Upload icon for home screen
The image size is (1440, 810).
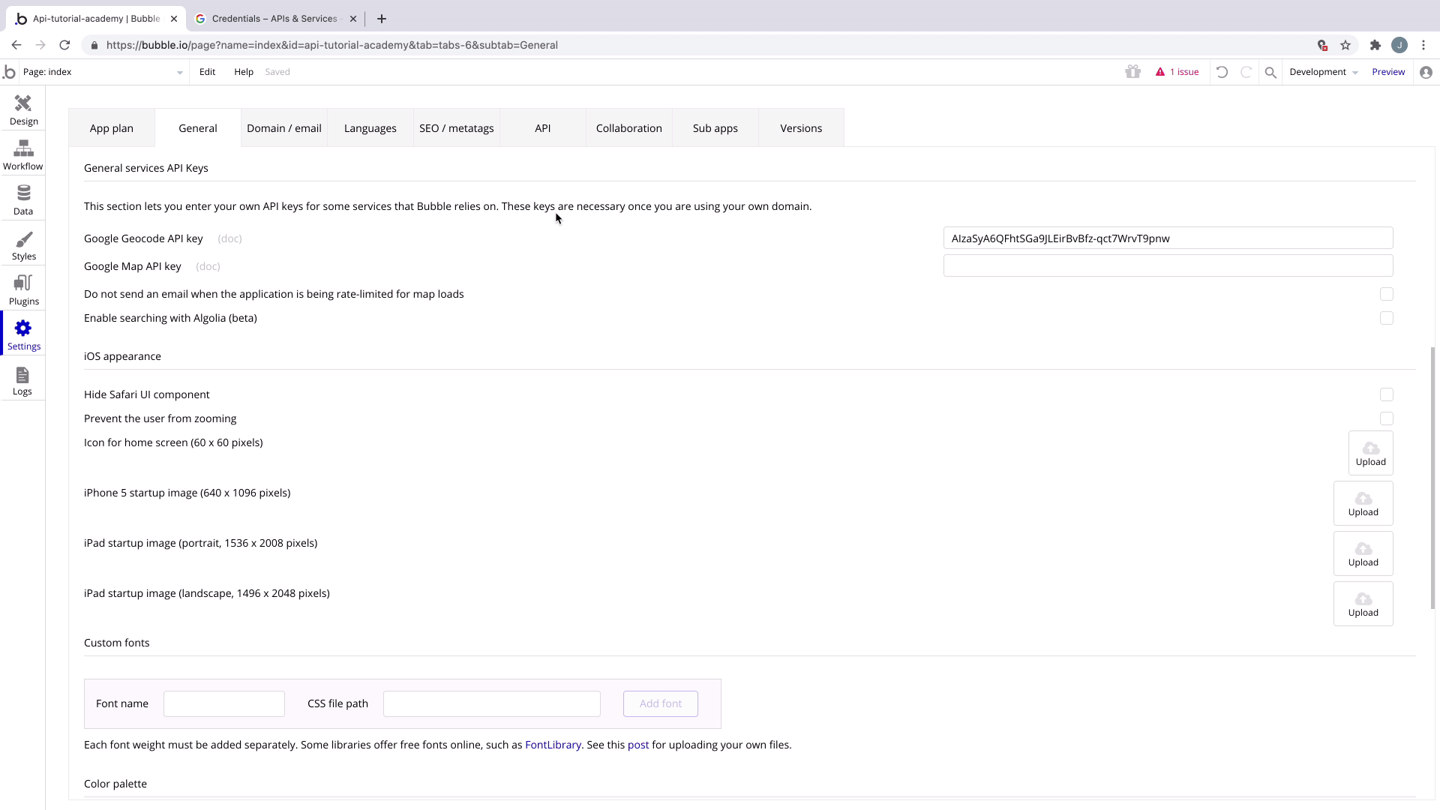(x=1370, y=453)
